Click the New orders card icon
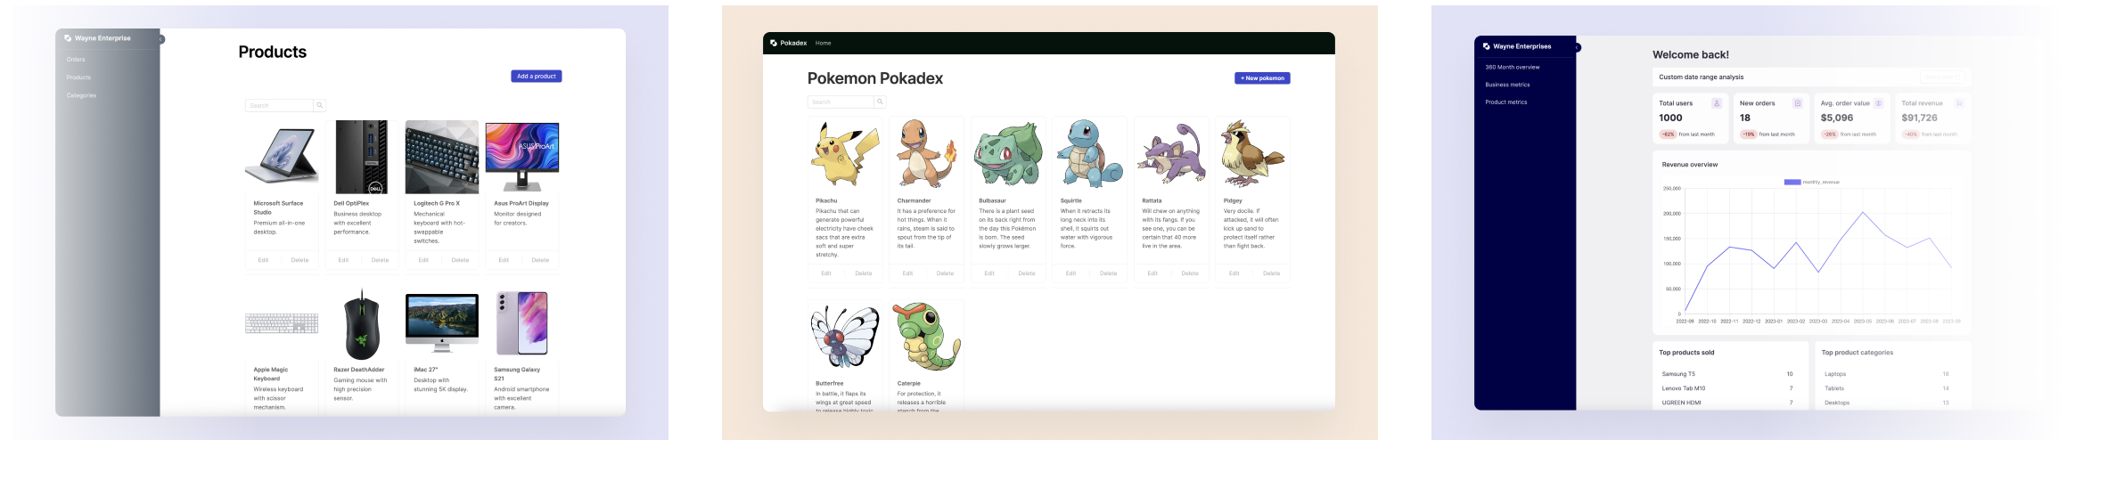Viewport: 2116px width, 497px height. pos(1797,103)
